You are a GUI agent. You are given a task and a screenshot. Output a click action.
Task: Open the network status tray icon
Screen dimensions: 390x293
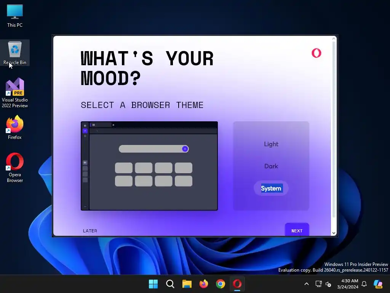319,284
